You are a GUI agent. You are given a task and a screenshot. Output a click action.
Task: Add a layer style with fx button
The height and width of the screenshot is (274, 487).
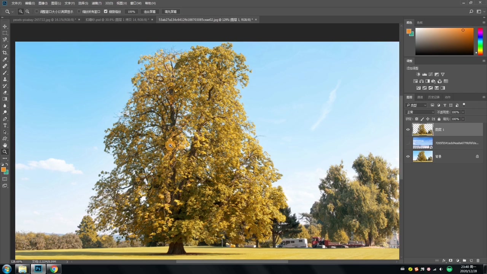point(444,261)
